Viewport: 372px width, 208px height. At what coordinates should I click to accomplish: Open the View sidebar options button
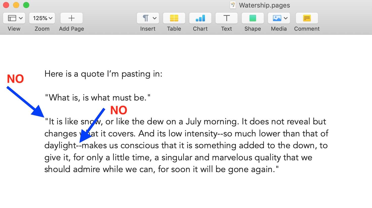14,18
